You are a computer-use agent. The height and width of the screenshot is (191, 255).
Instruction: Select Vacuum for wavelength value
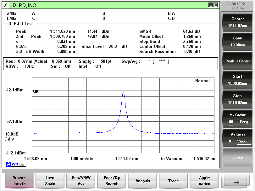coord(244,141)
